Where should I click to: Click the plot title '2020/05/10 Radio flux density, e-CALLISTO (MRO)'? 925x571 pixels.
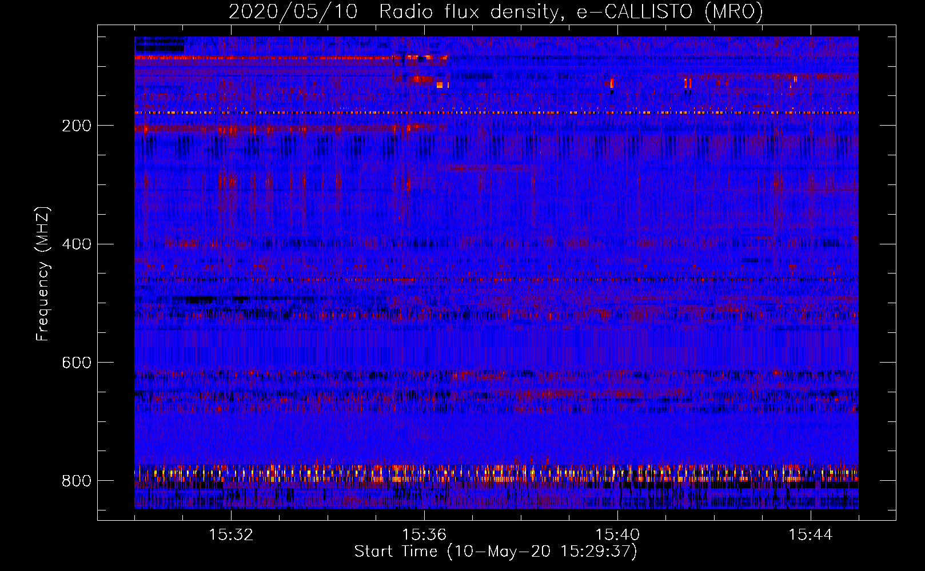point(496,11)
